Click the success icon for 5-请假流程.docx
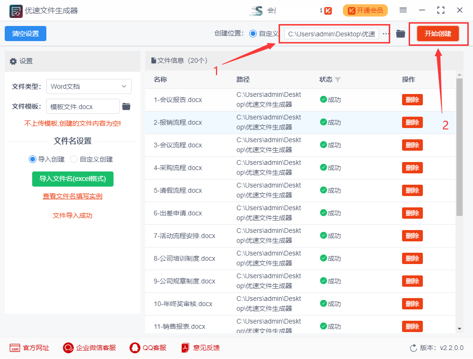473x359 pixels. coord(324,190)
